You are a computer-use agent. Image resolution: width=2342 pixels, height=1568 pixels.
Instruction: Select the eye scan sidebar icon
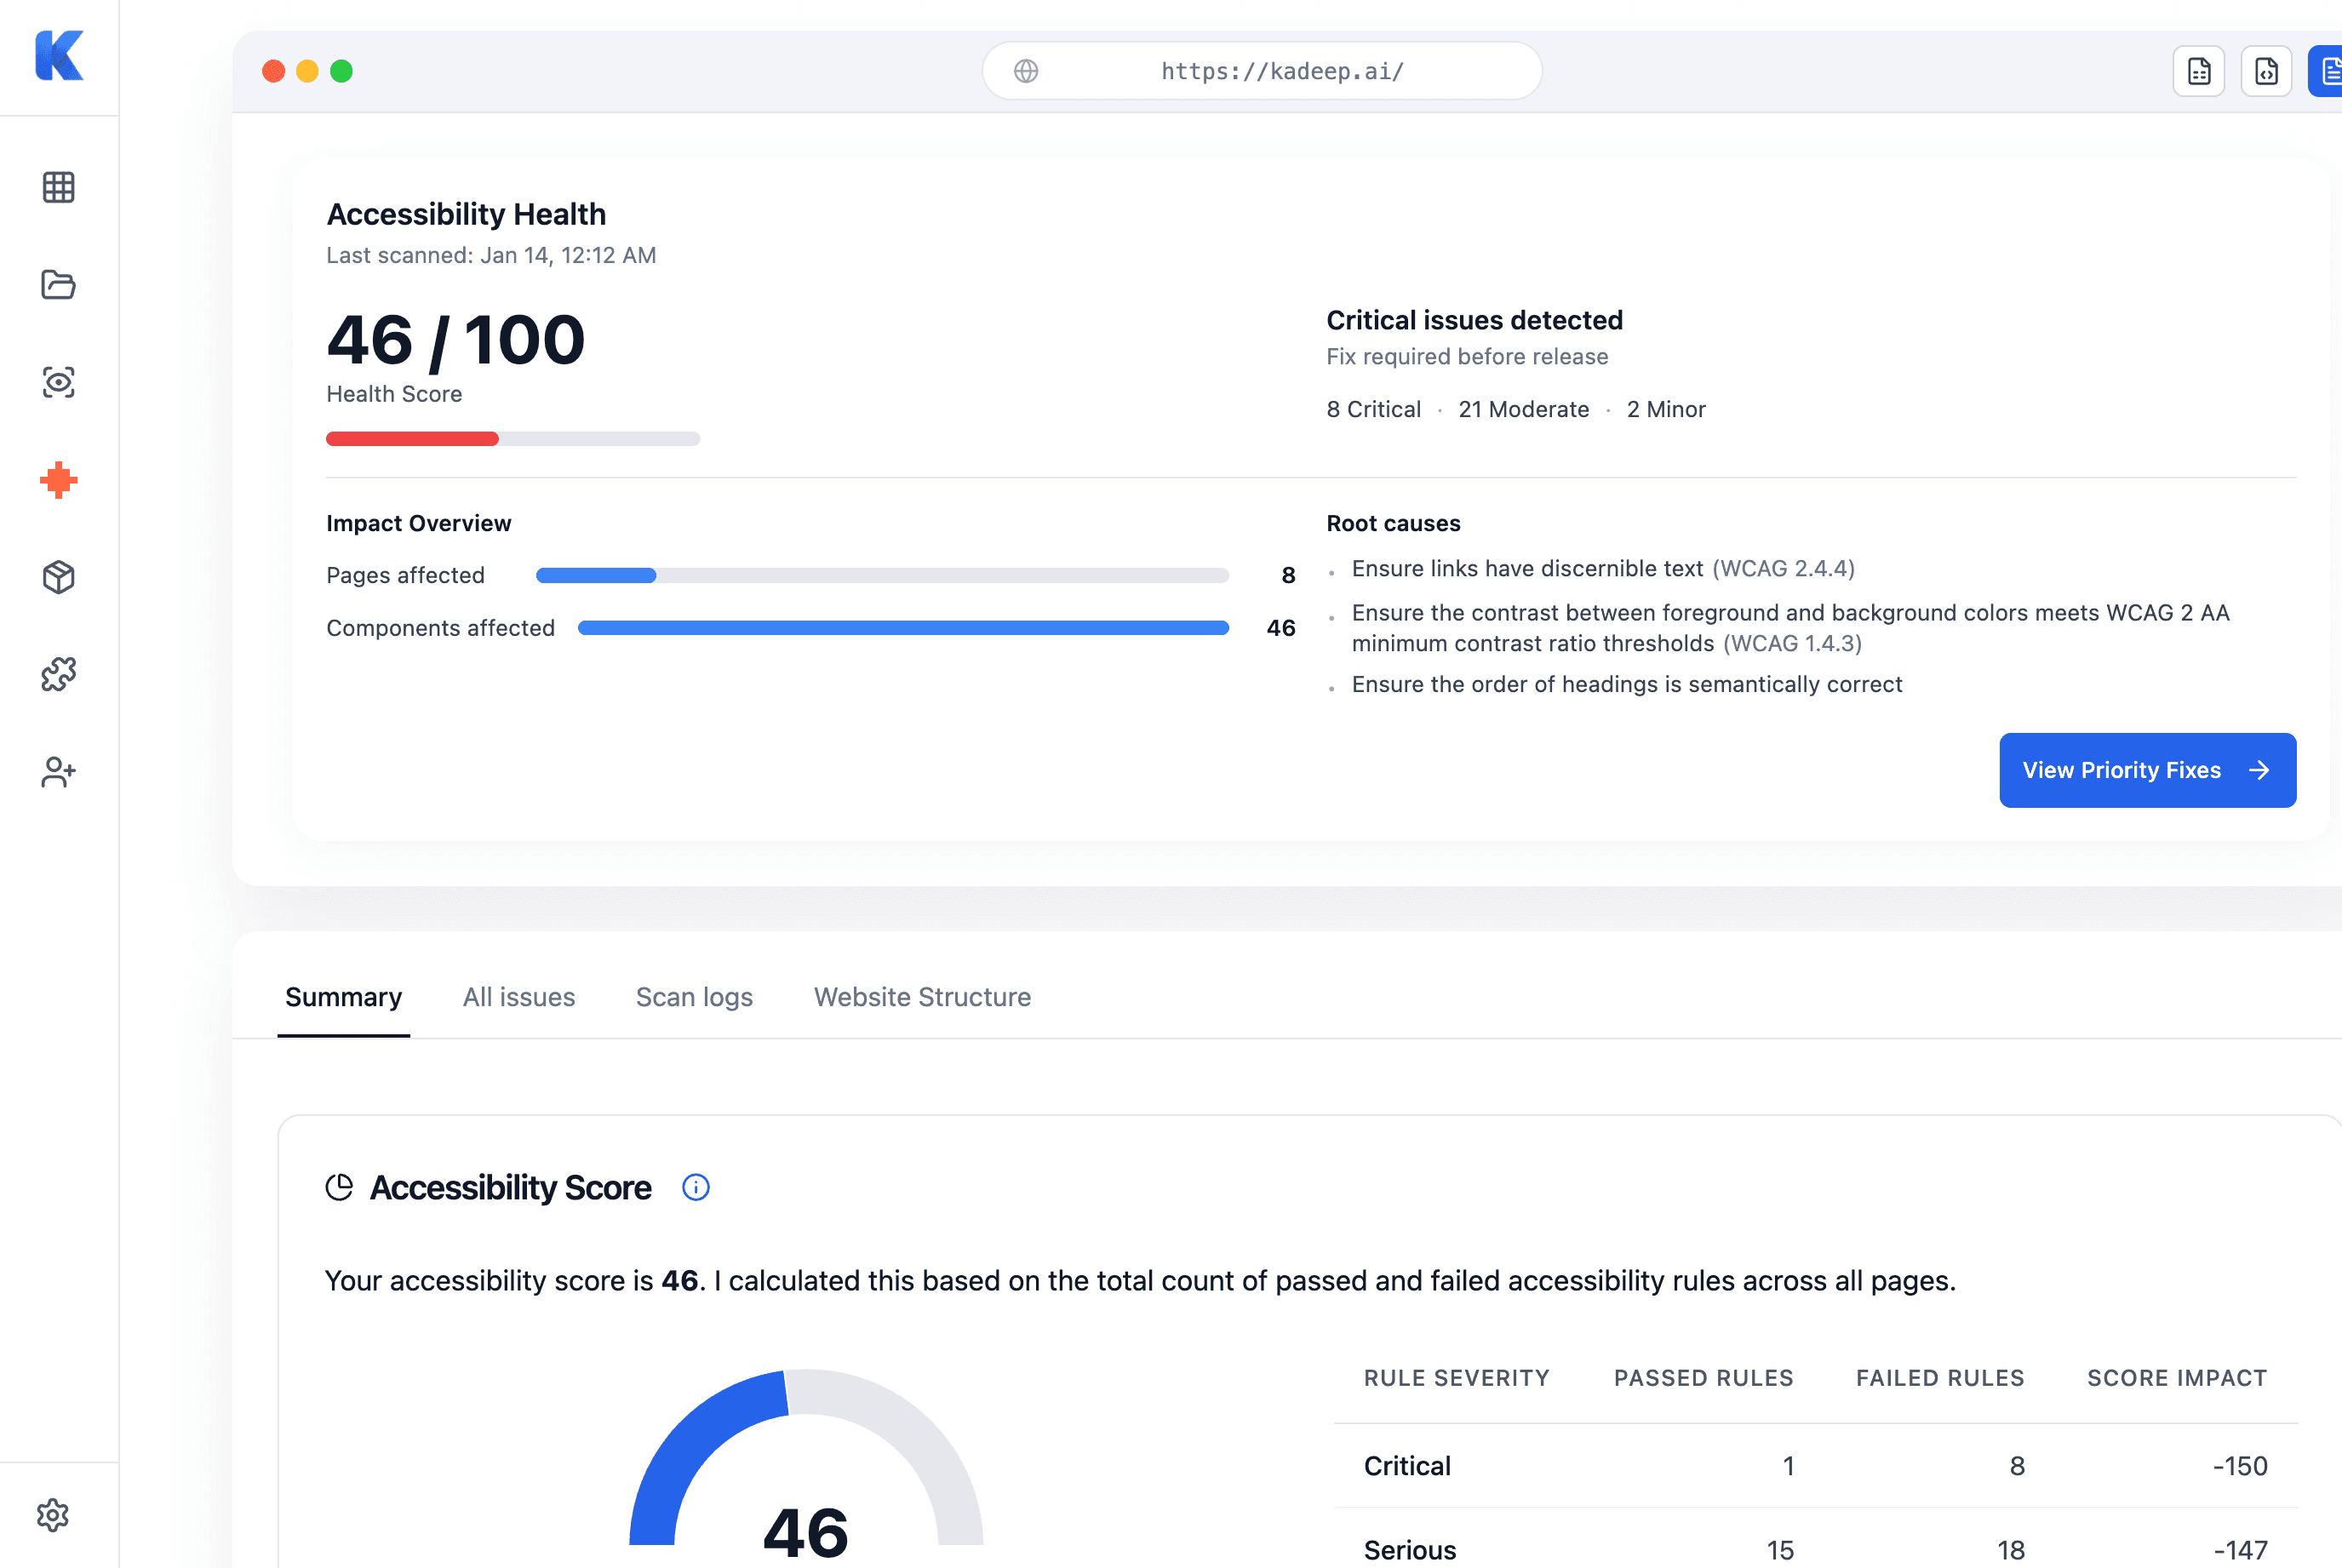point(59,382)
